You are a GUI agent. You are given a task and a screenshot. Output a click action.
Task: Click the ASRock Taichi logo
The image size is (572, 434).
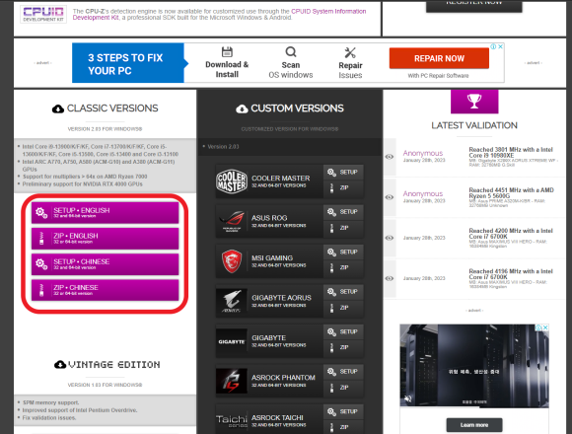pos(232,420)
